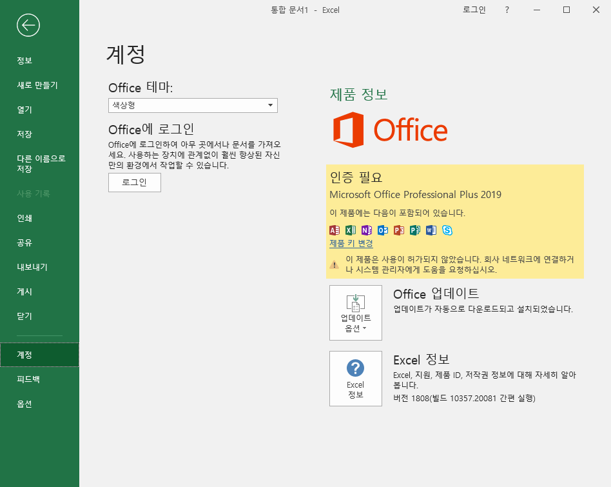Viewport: 611px width, 487px height.
Task: Click the 인증 필요 heading
Action: [356, 177]
